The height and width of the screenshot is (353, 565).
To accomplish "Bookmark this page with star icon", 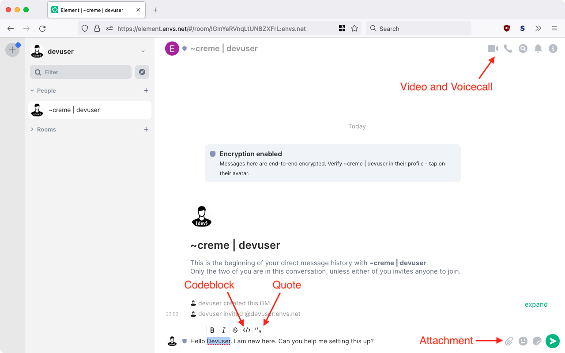I will coord(354,28).
